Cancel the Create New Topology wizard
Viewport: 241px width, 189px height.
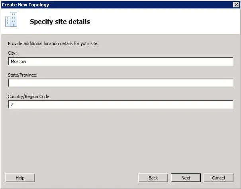218,178
